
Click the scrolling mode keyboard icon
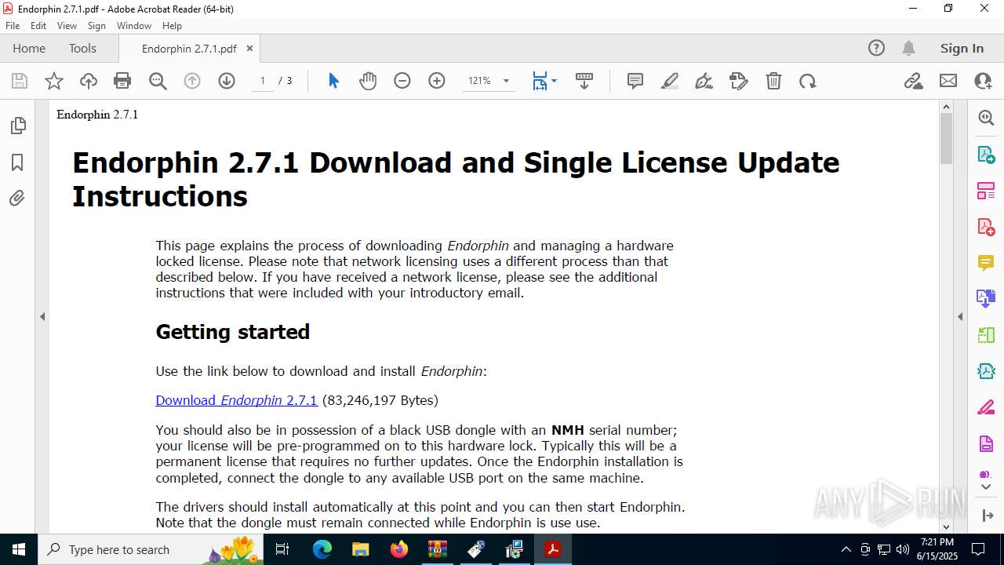584,81
